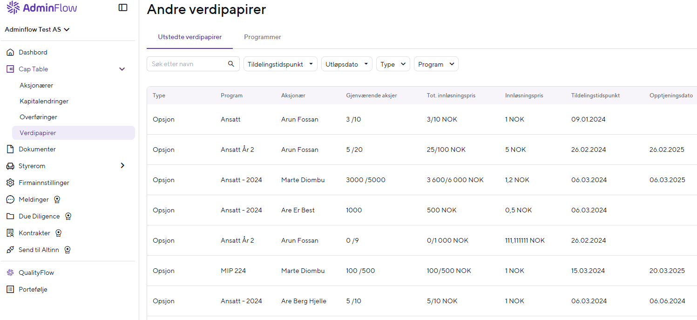Click the Dashbord home icon
Image resolution: width=697 pixels, height=320 pixels.
(x=10, y=52)
